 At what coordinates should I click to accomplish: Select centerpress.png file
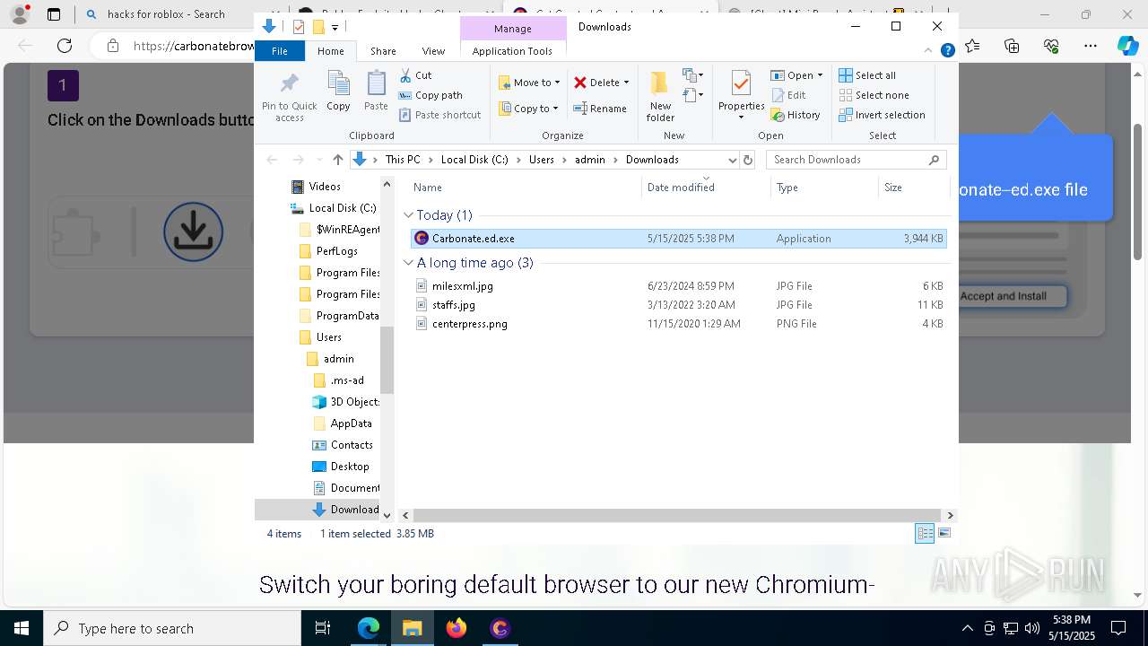678,324
